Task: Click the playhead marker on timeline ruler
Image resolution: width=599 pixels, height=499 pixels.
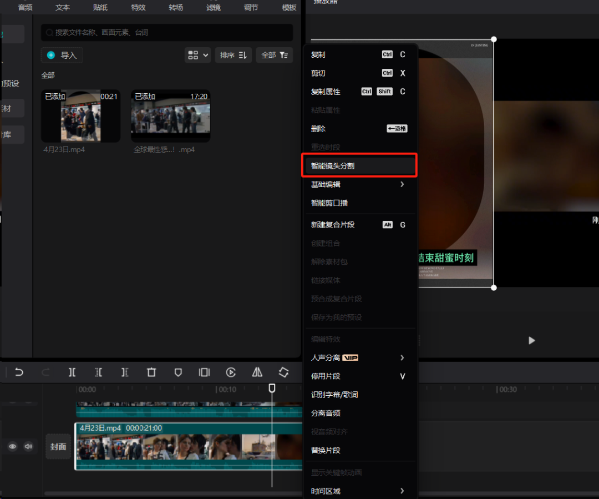Action: click(272, 388)
